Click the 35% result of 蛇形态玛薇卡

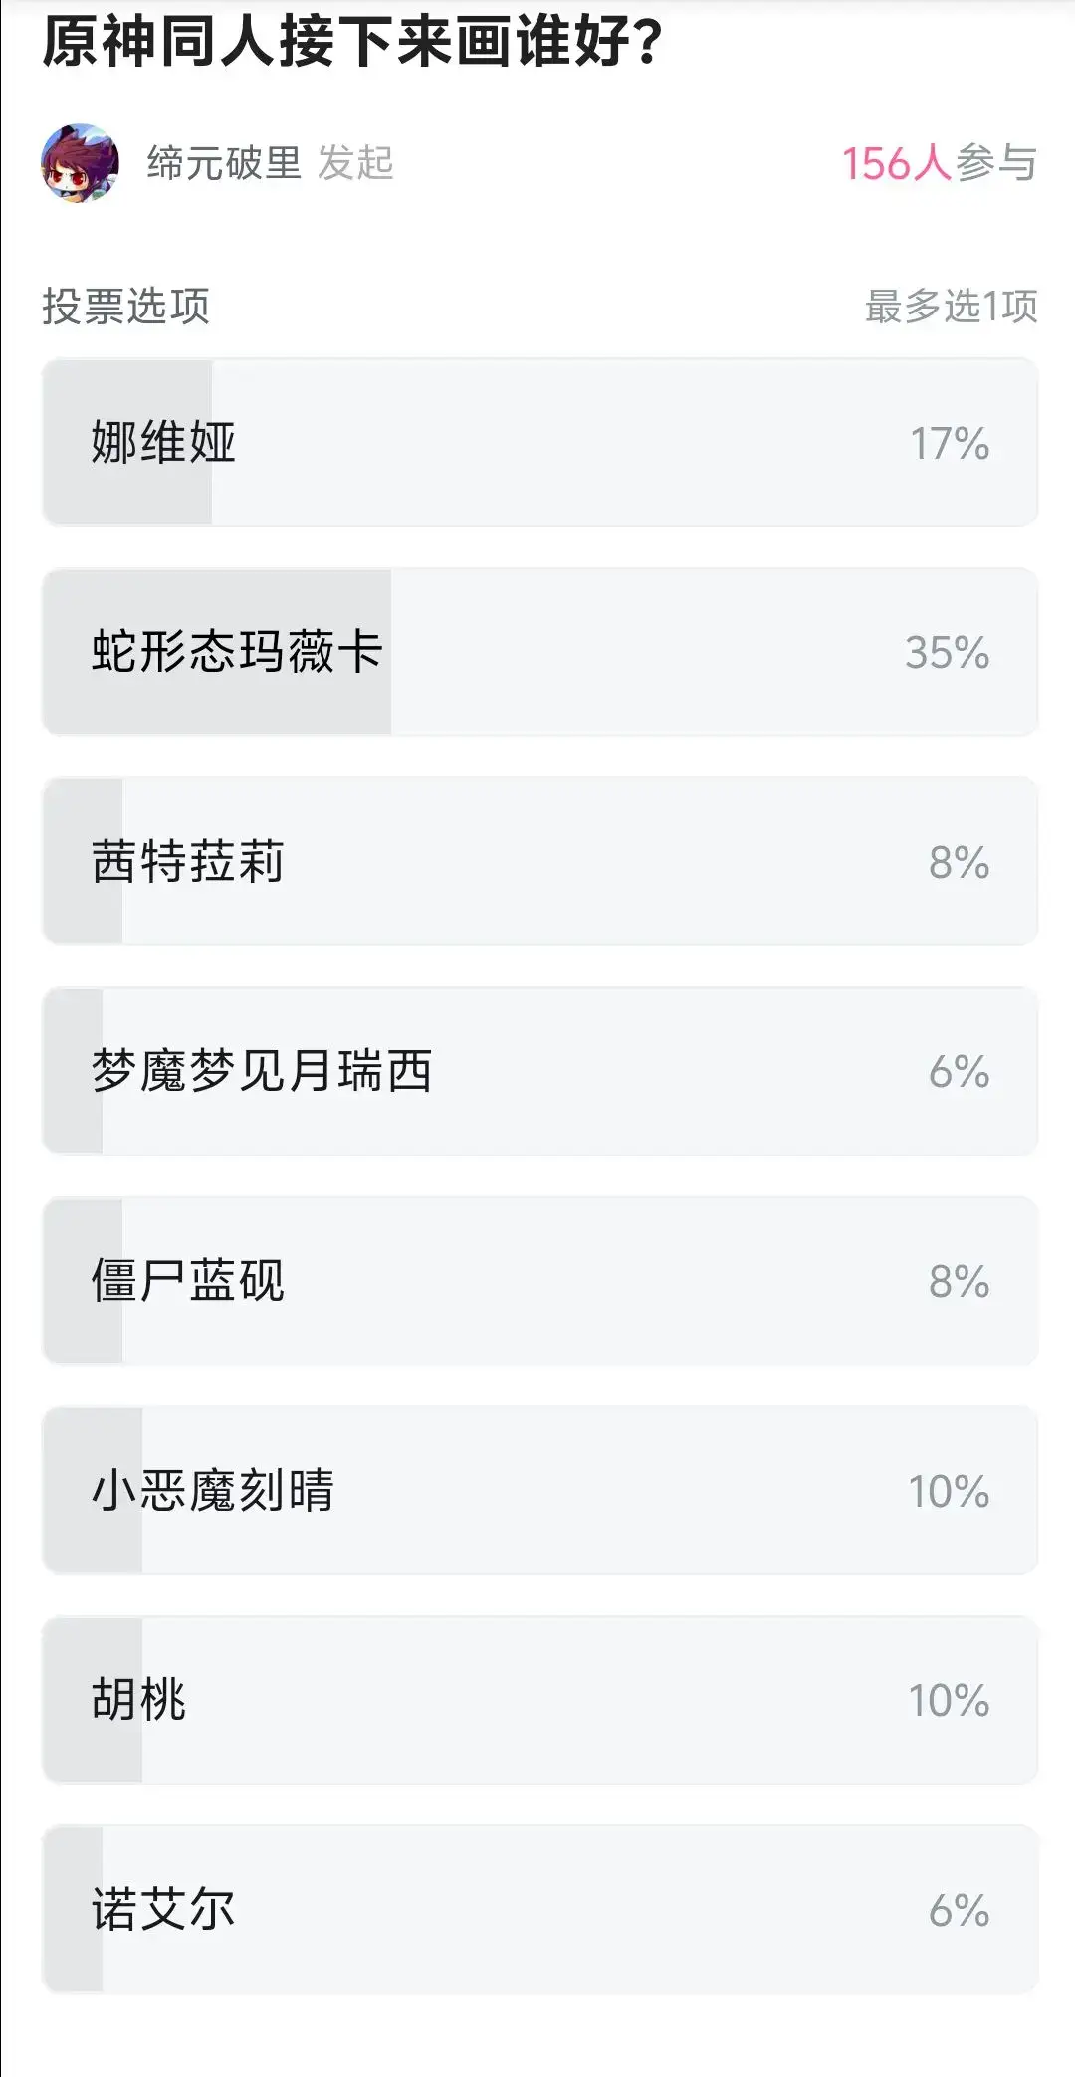coord(947,653)
